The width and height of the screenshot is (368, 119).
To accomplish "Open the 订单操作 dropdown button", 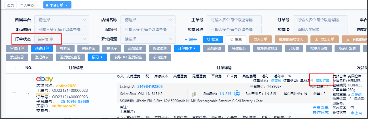I will point(187,48).
